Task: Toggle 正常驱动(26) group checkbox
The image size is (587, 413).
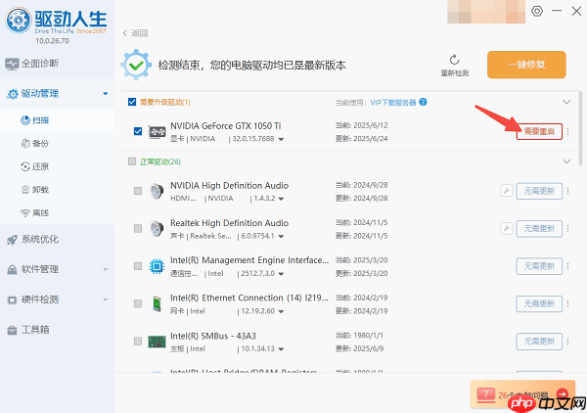Action: tap(132, 161)
